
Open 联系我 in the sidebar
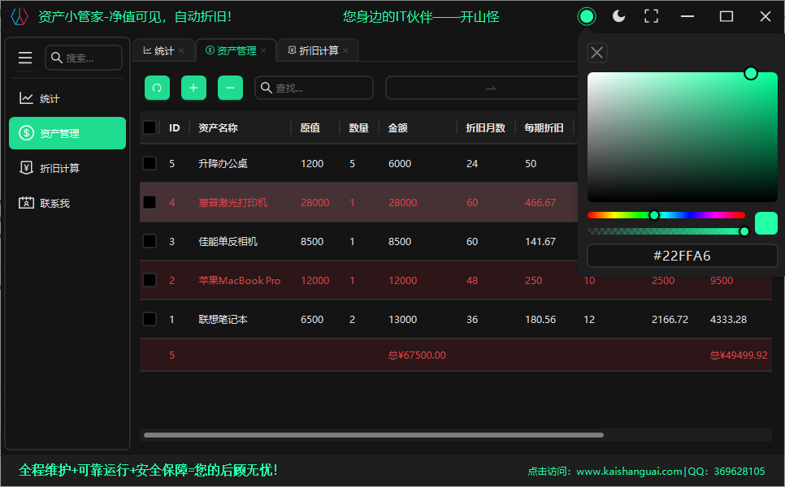pyautogui.click(x=67, y=203)
